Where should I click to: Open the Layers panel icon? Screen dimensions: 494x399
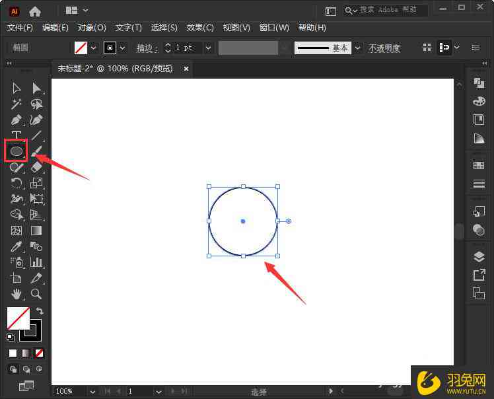(x=479, y=257)
